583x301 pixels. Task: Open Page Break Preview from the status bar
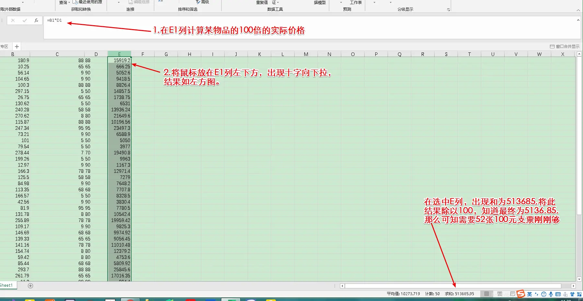512,294
